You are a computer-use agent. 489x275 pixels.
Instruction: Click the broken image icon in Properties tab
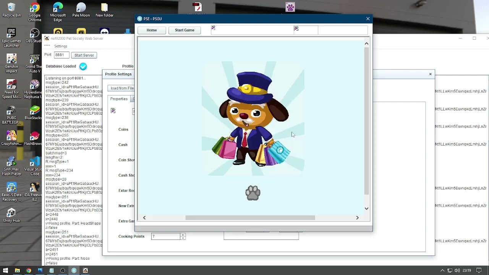(x=113, y=111)
